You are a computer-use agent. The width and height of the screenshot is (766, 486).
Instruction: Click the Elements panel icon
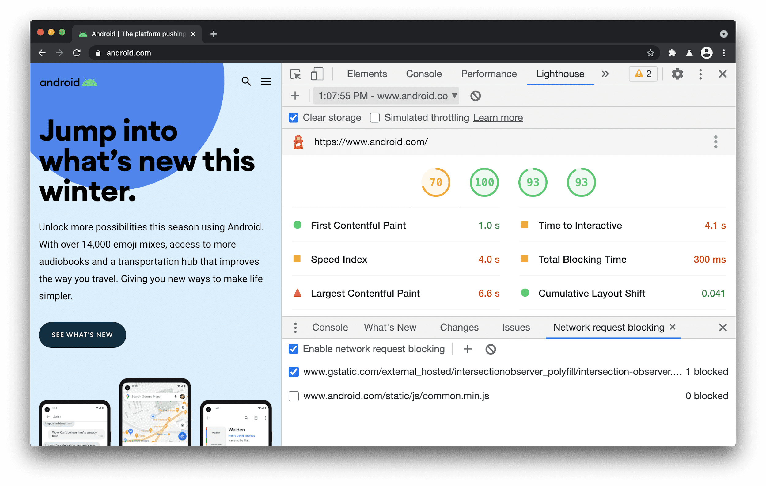pos(367,73)
